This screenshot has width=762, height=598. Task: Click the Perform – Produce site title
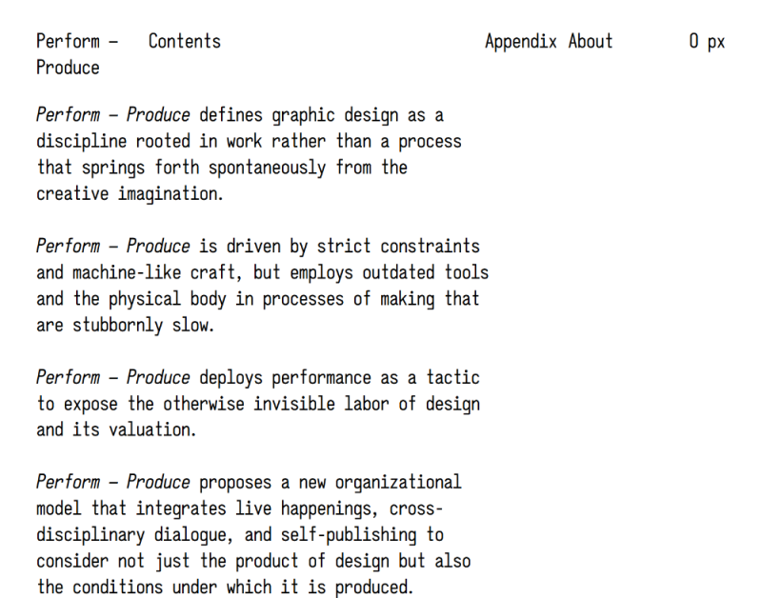[x=77, y=54]
